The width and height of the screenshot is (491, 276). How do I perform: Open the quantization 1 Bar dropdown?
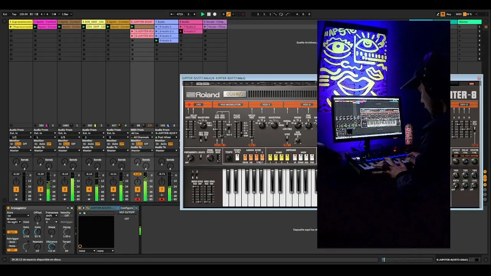66,14
